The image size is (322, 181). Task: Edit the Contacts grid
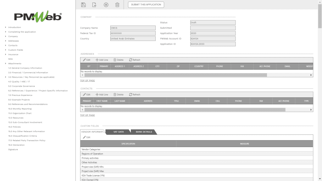click(87, 95)
